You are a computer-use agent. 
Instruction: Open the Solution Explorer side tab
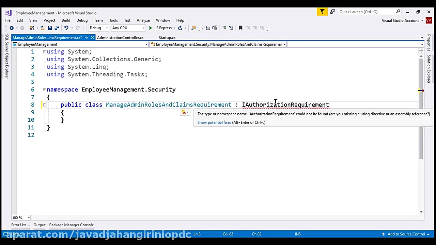(x=429, y=69)
